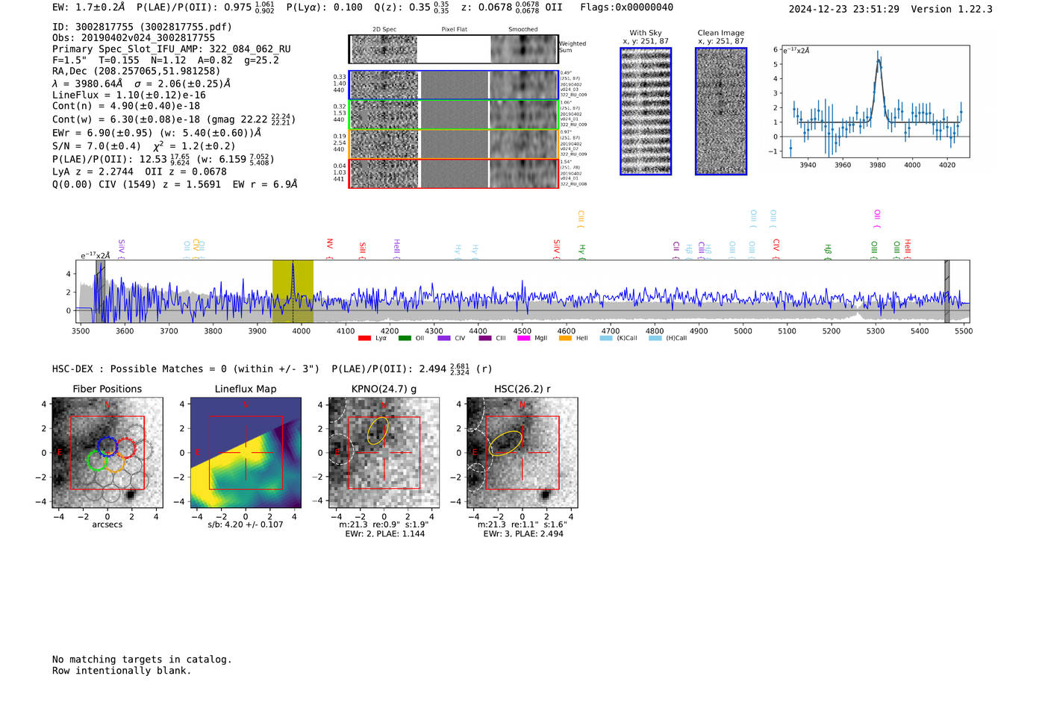
Task: Click the S/N = 7.0(±0.4) value
Action: coord(96,146)
